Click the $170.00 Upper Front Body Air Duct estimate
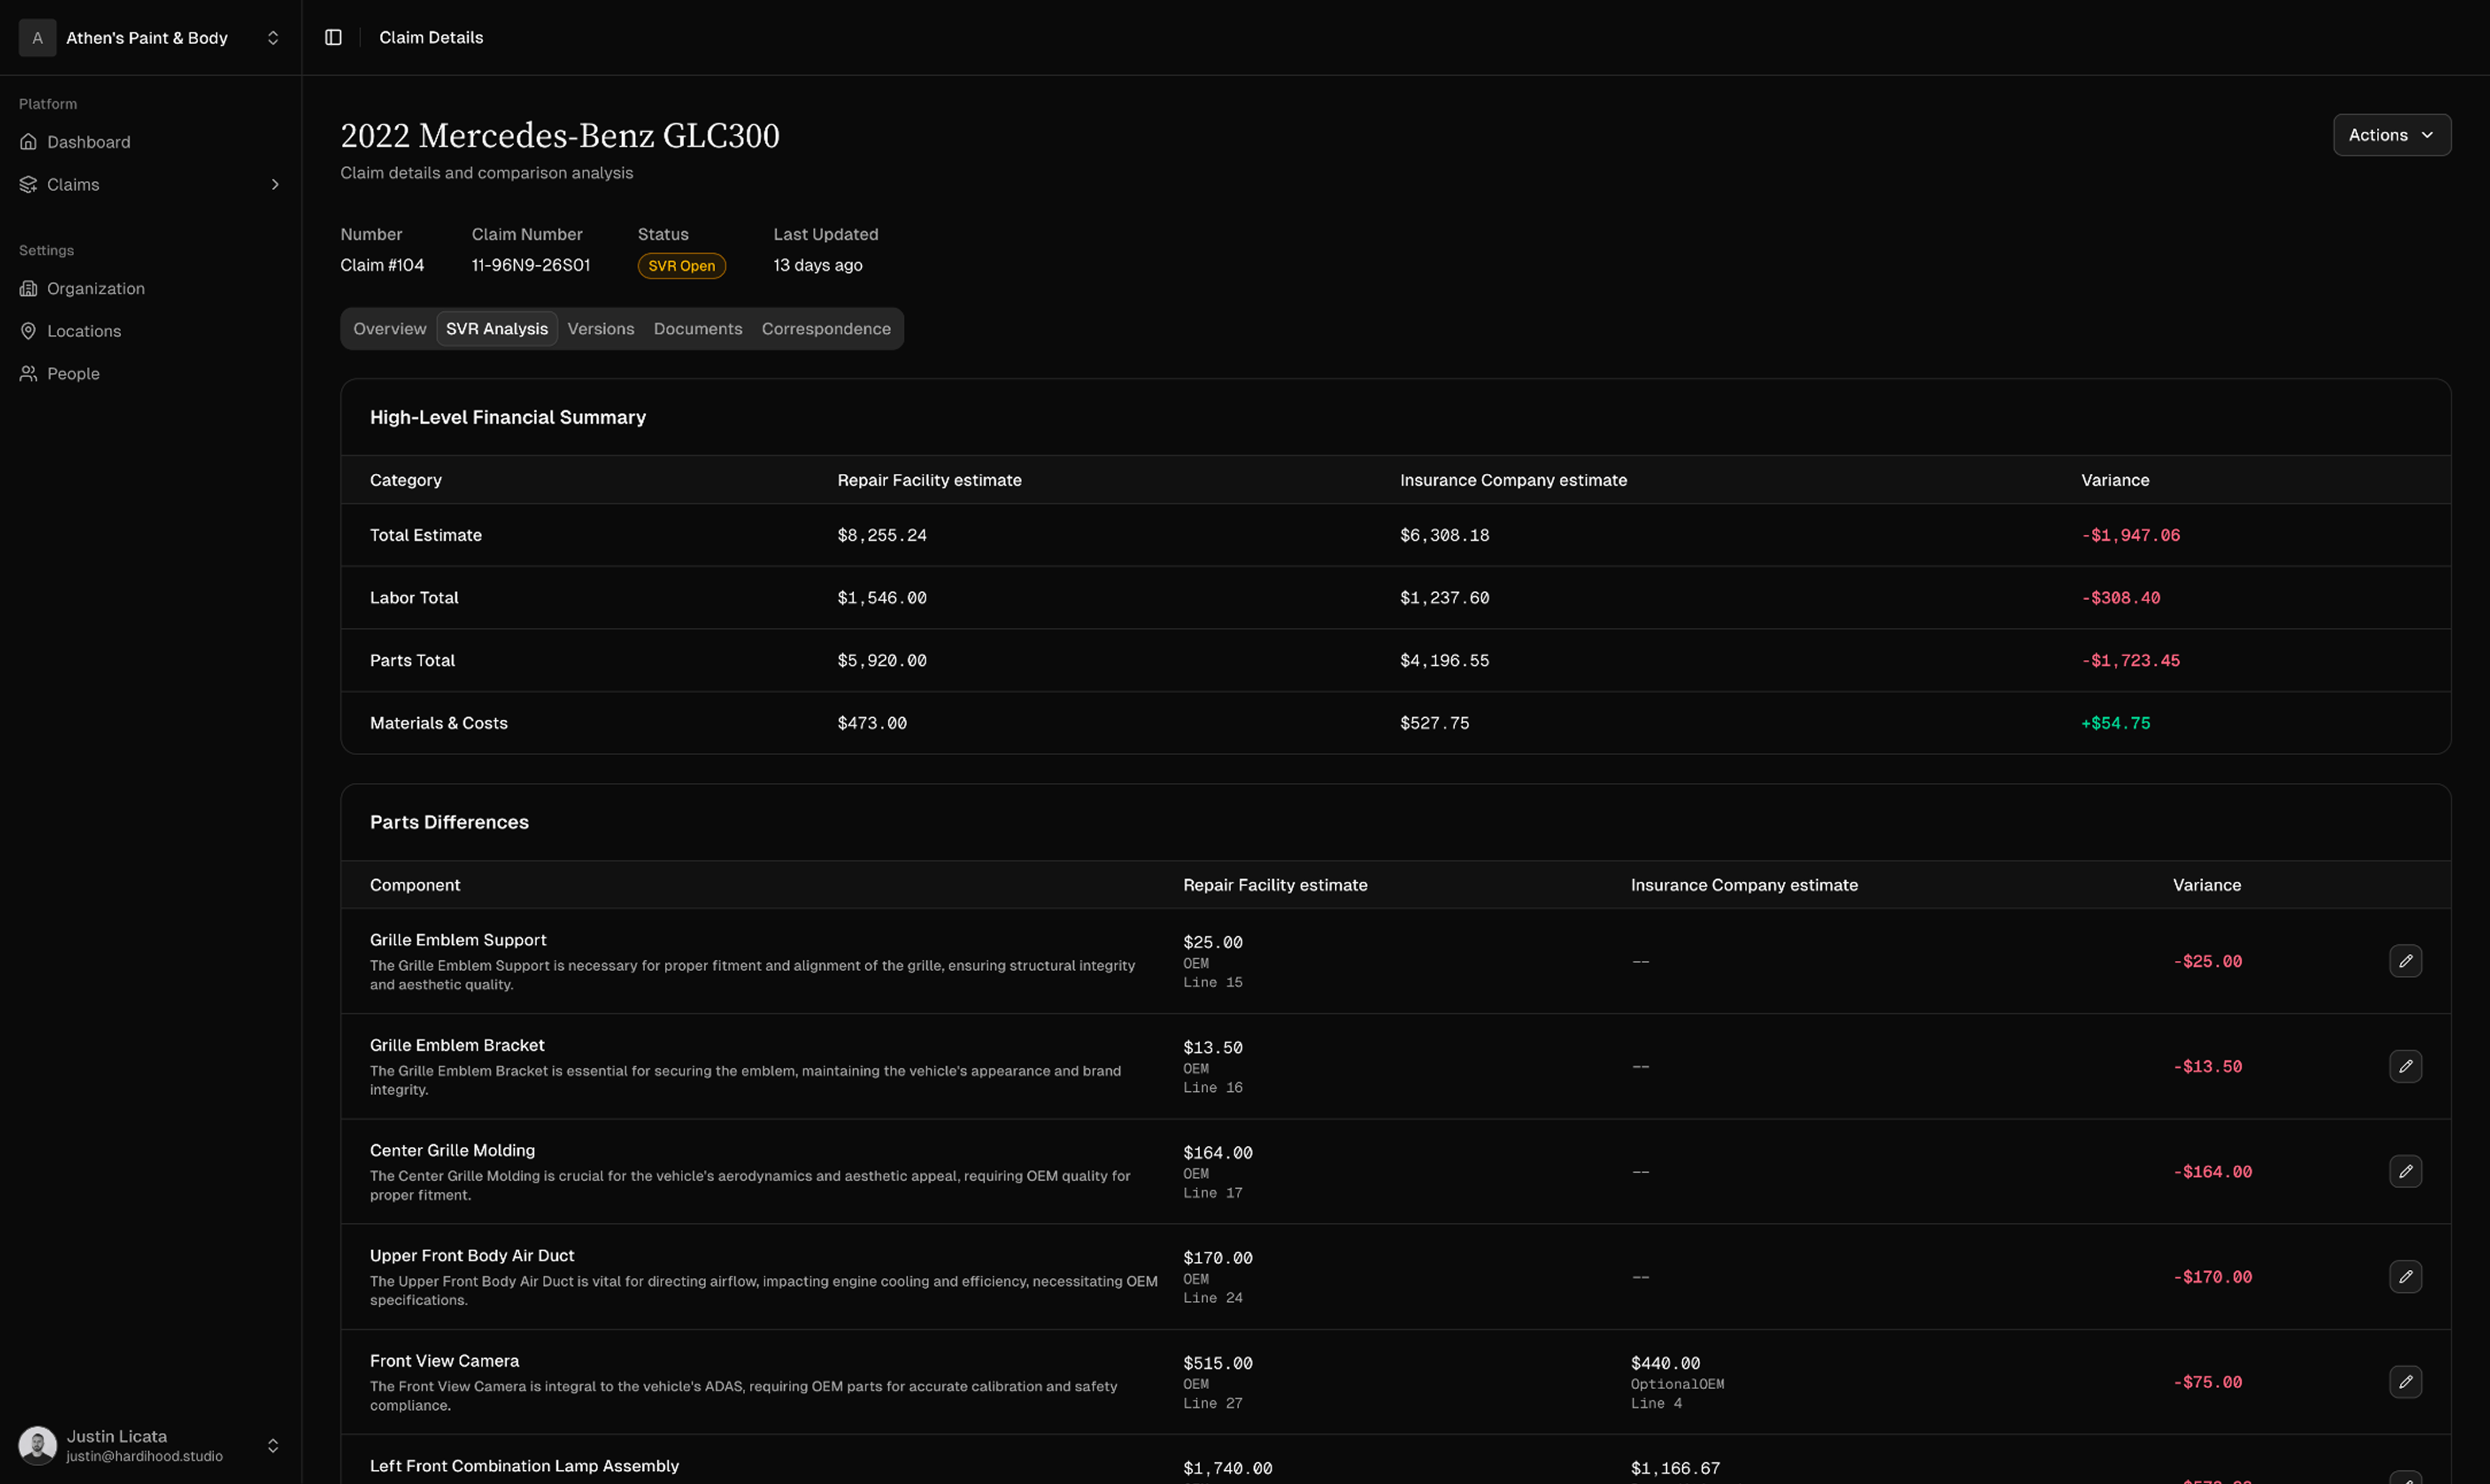Image resolution: width=2490 pixels, height=1484 pixels. 1217,1258
